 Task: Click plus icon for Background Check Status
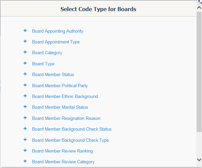coord(25,129)
